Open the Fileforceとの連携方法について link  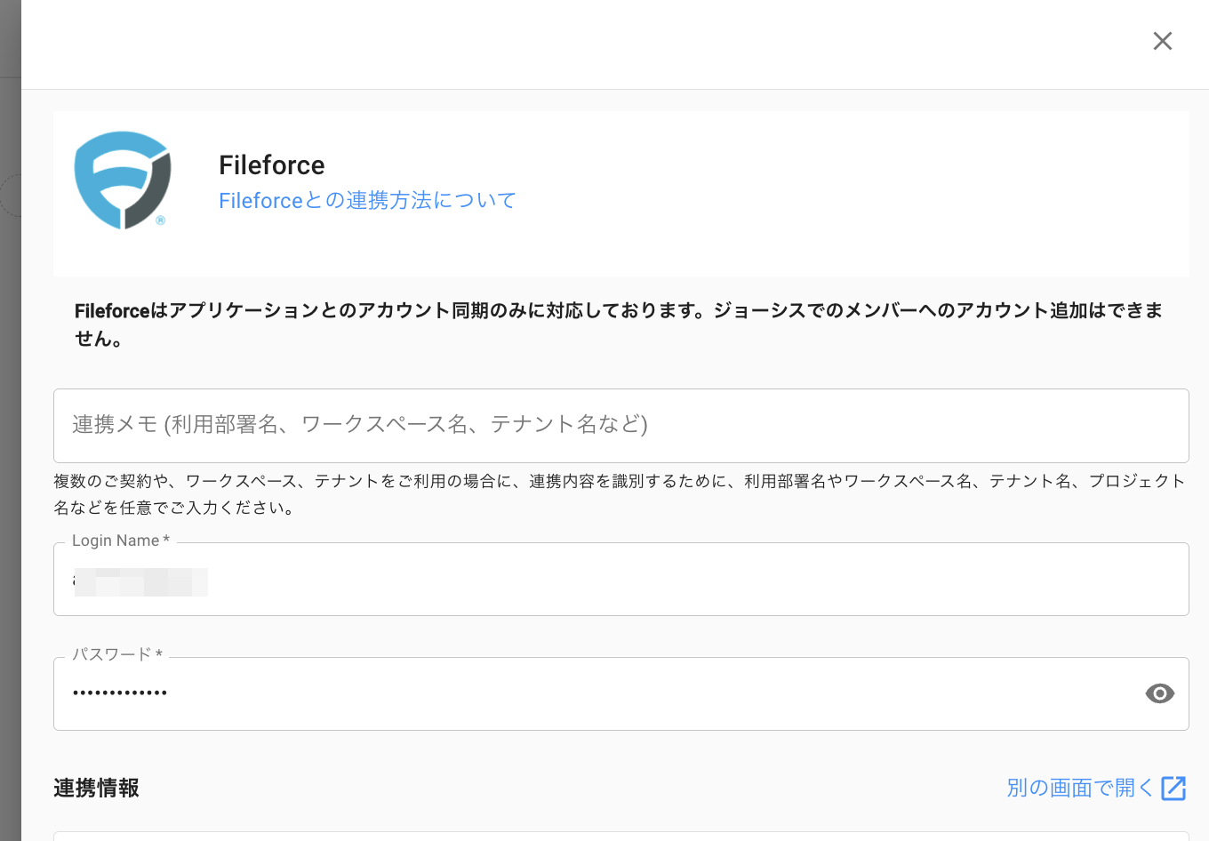pos(367,201)
